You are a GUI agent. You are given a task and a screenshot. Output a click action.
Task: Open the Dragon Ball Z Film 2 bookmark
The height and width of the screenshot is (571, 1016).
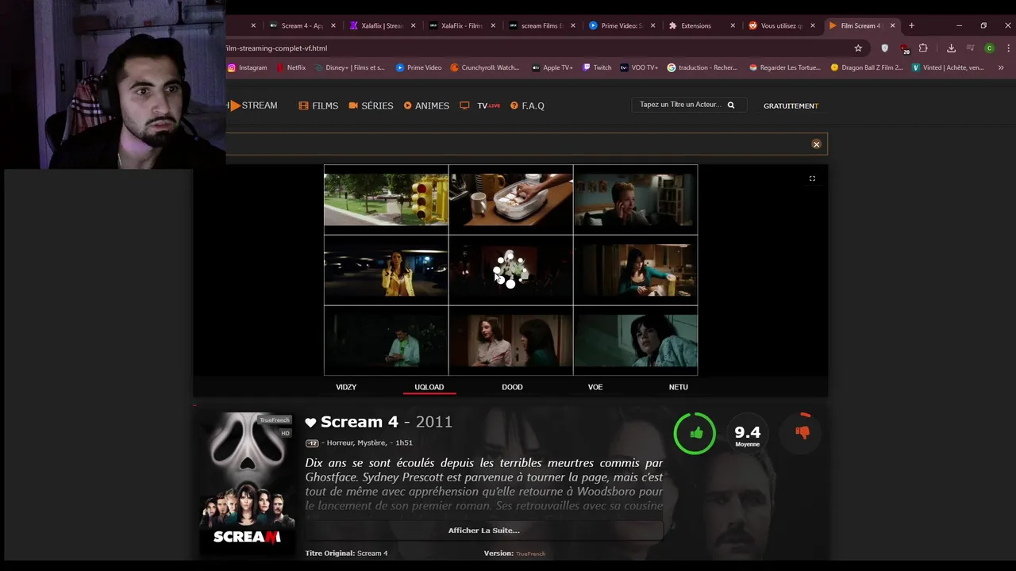867,67
